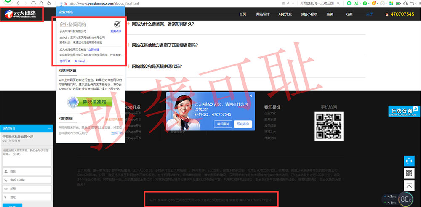Screen dimensions: 421x207
Task: Expand FAQ 网站在其他地方备案了还需要备案吗?
Action: point(165,45)
